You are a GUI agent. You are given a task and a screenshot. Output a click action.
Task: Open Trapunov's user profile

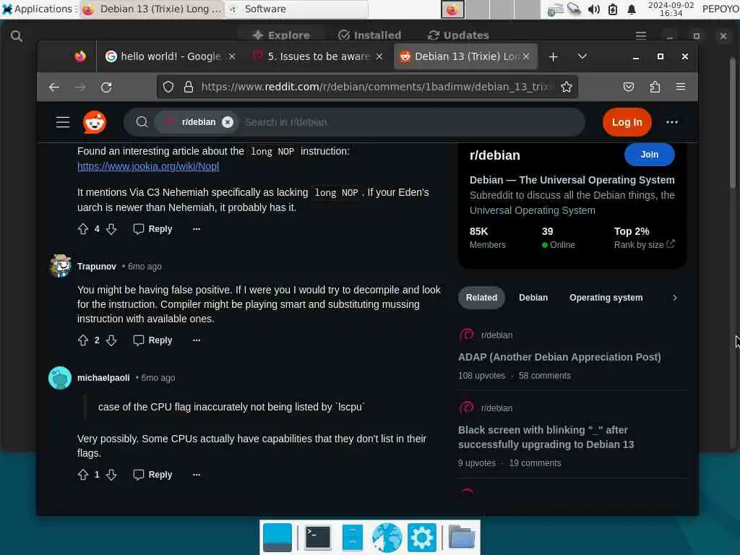[97, 267]
